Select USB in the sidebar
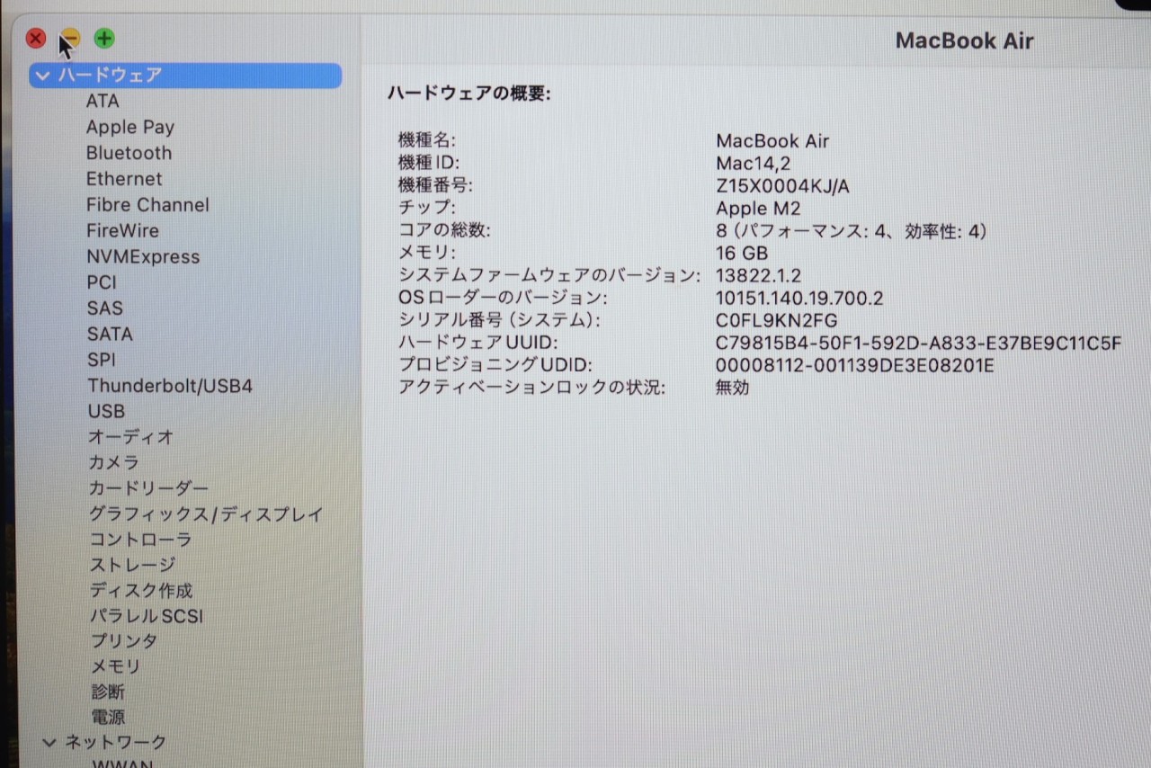 pyautogui.click(x=106, y=411)
